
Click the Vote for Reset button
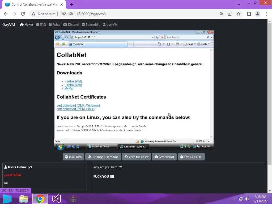click(137, 157)
